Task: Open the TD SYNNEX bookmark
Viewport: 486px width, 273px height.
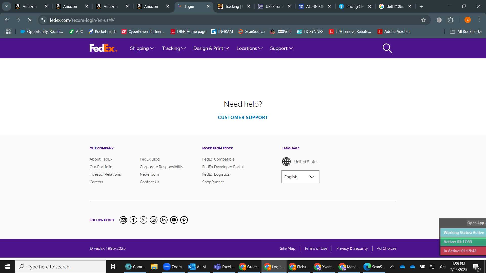Action: tap(310, 32)
